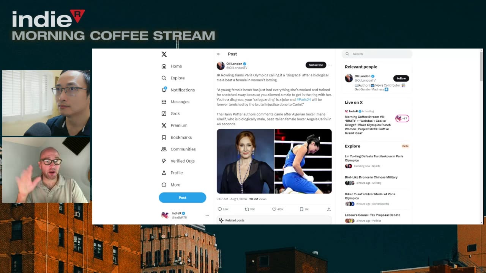Open the J.K. Rowling photo
This screenshot has height=273, width=486.
tap(245, 161)
